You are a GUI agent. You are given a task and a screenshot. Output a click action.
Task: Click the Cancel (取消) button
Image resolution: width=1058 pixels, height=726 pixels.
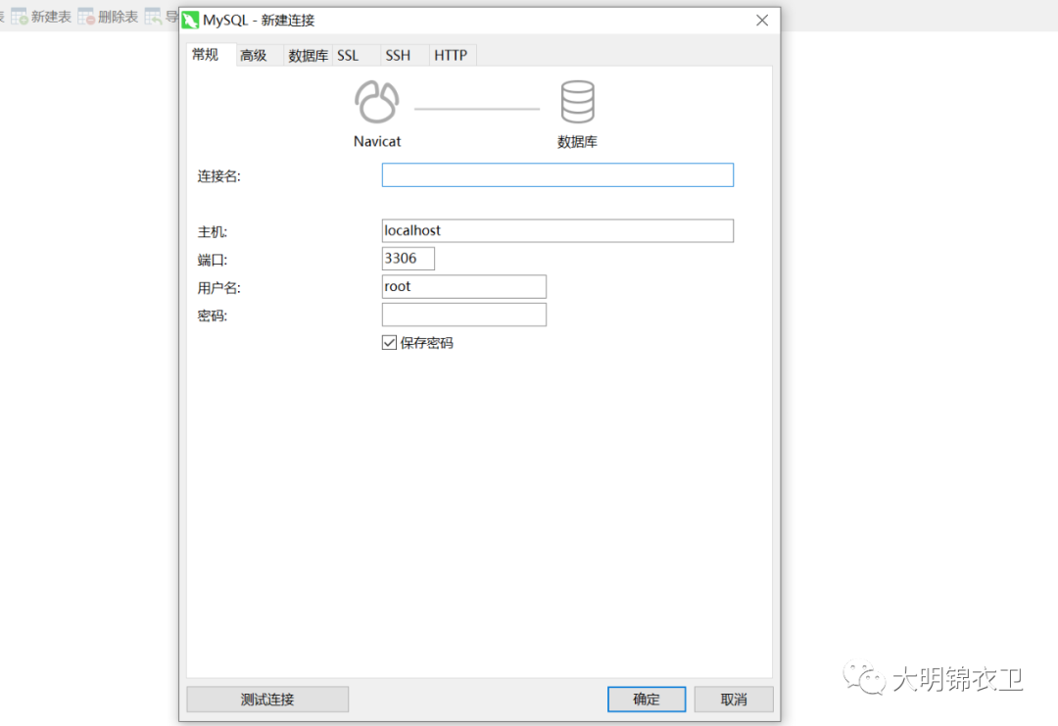(734, 699)
